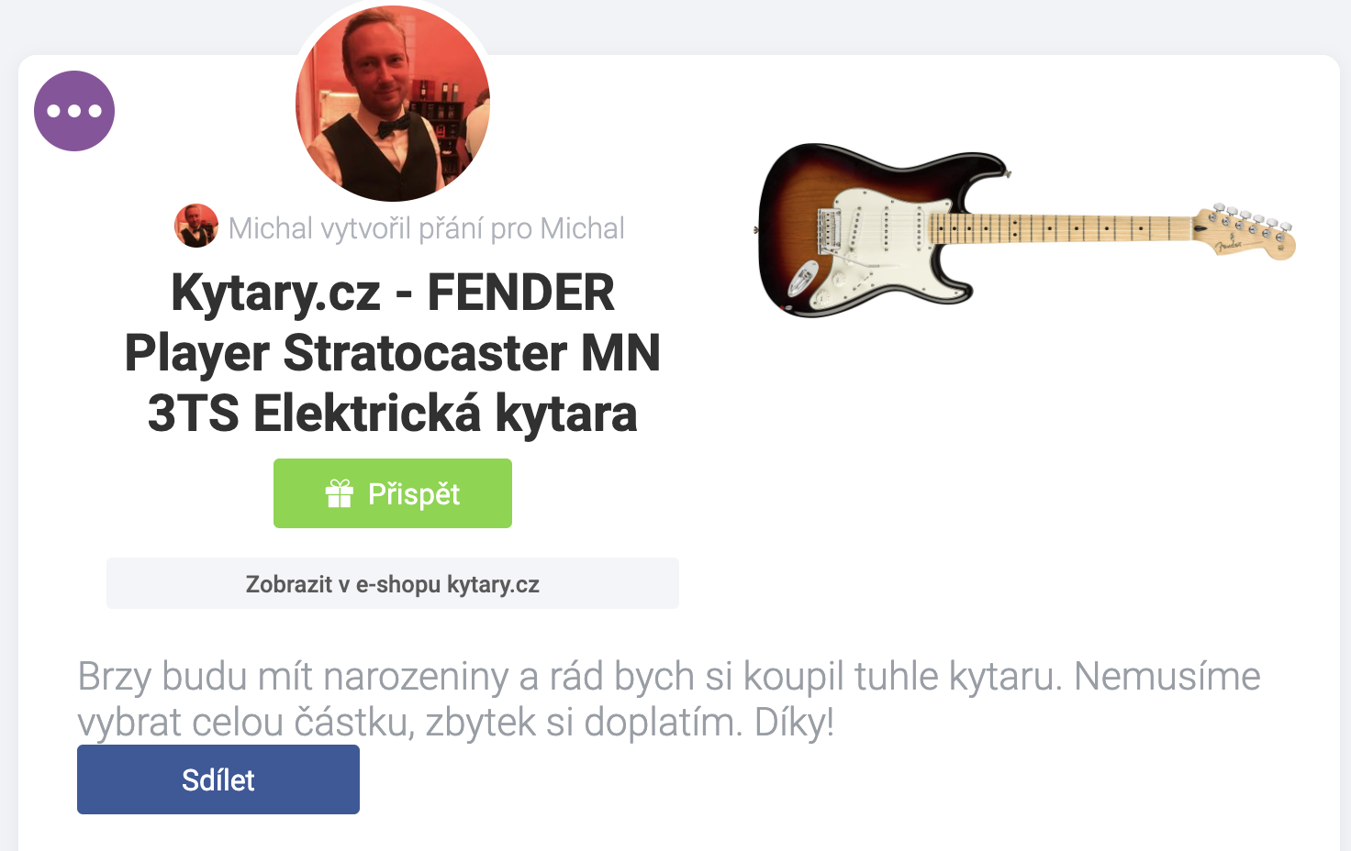This screenshot has width=1351, height=851.
Task: Click the blue Sdílet share button
Action: coord(218,779)
